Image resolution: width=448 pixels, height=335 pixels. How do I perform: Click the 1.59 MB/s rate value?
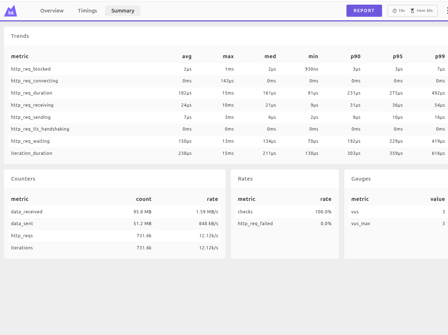click(x=207, y=212)
